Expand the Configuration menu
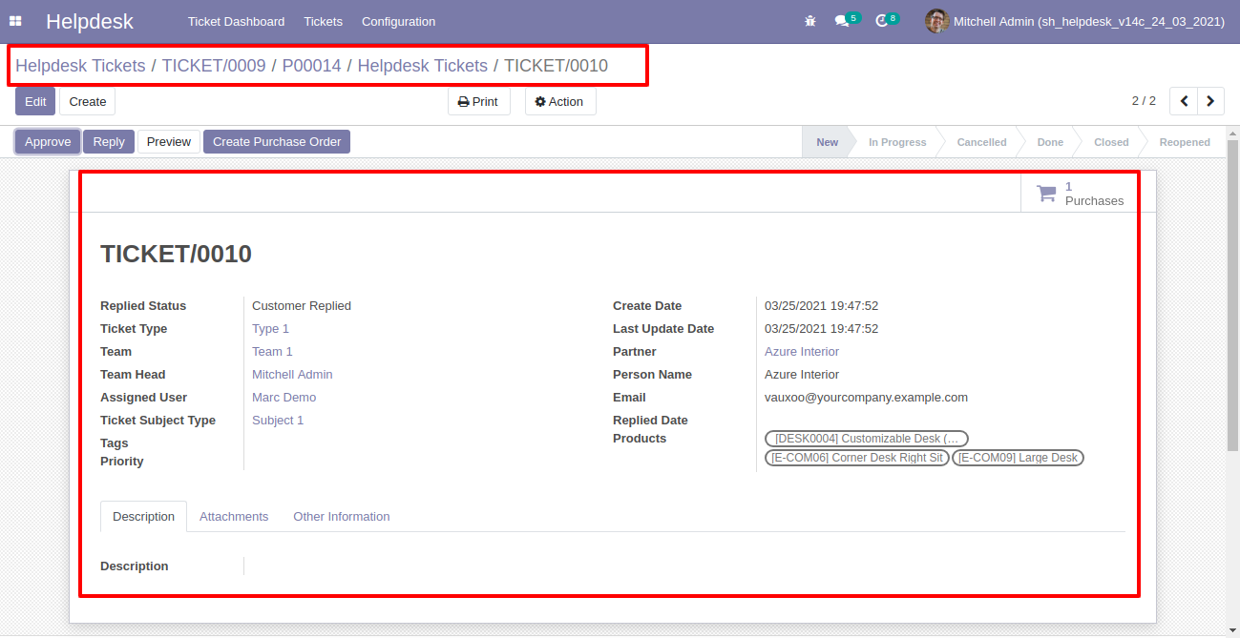The image size is (1240, 638). (398, 21)
